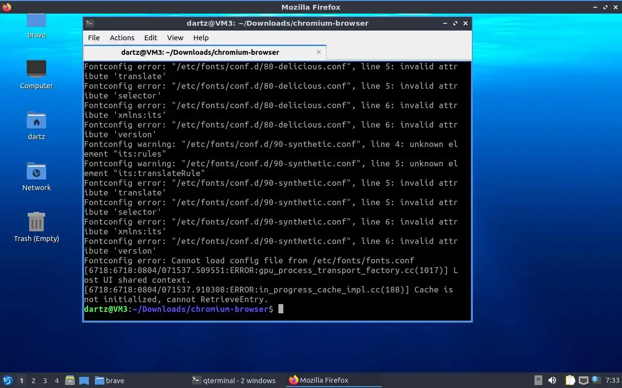
Task: Click the in_progress_cache_impl.cc(188) error line
Action: pos(268,294)
